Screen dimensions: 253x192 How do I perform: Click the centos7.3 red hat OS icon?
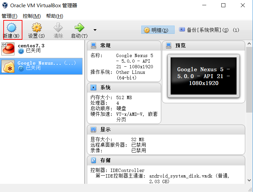(8, 49)
